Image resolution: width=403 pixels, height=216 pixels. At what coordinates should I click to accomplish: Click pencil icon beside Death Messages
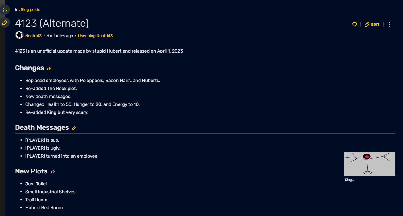[x=74, y=128]
